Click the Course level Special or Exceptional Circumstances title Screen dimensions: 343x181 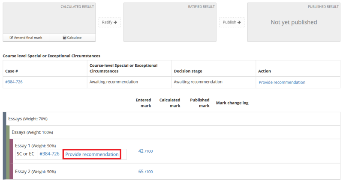51,56
